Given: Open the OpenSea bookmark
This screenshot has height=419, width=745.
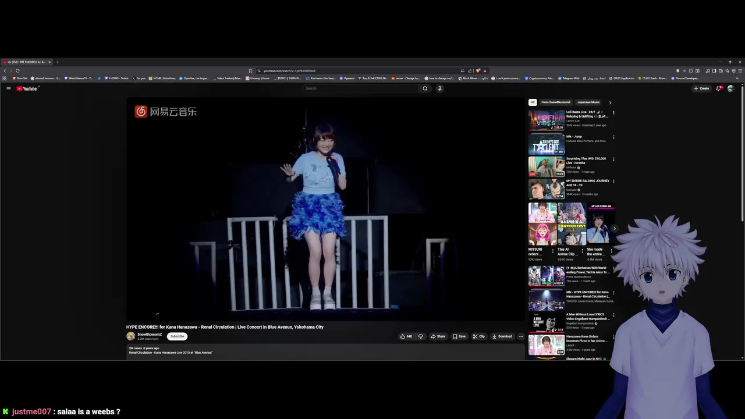Looking at the screenshot, I should (x=194, y=78).
